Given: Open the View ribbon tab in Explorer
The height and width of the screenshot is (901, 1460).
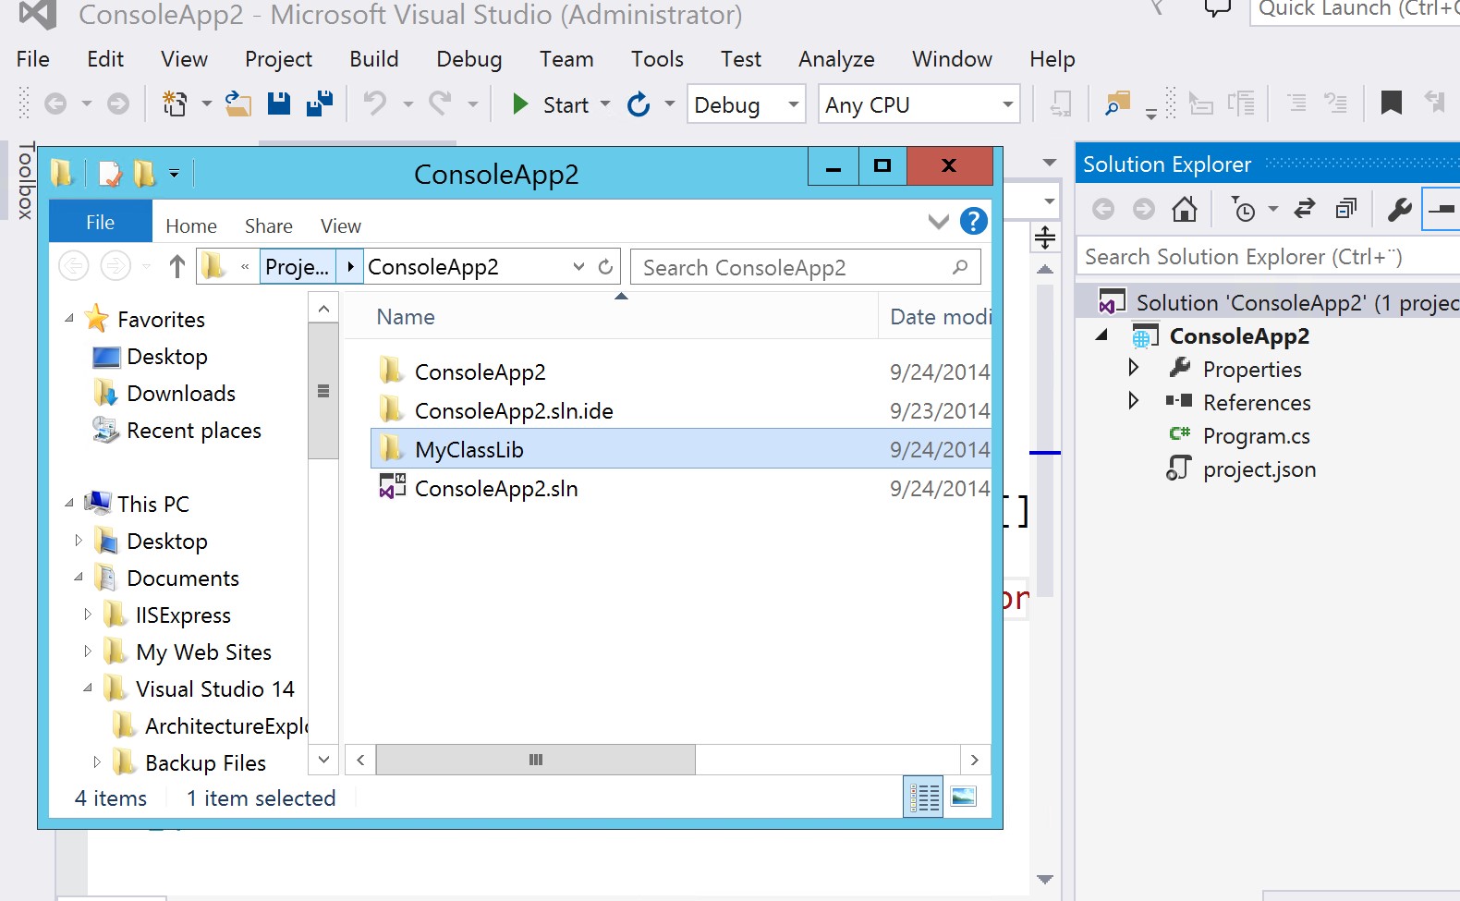Looking at the screenshot, I should pos(341,225).
